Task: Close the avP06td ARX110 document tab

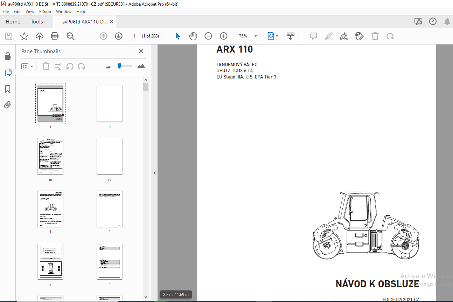Action: (x=112, y=22)
